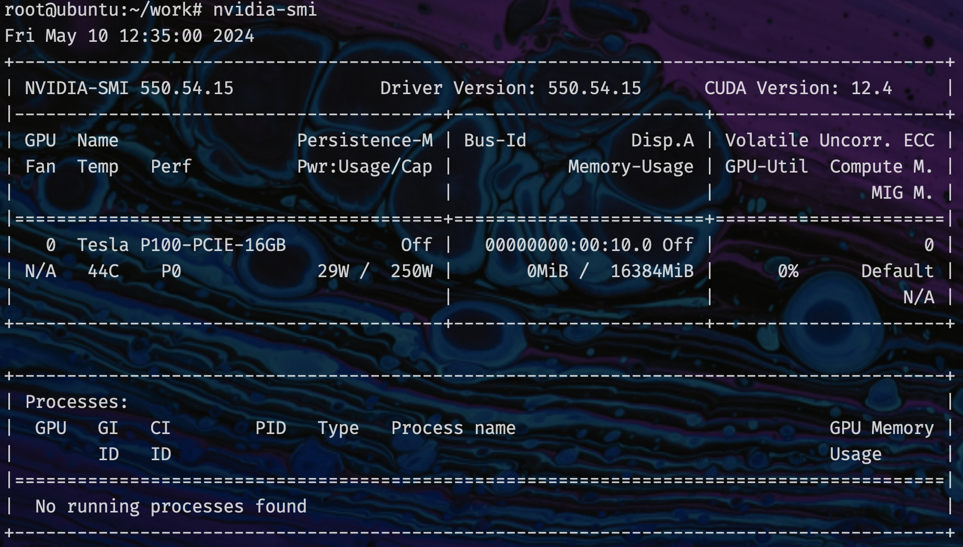Click the date line Fri May 10

click(x=129, y=36)
